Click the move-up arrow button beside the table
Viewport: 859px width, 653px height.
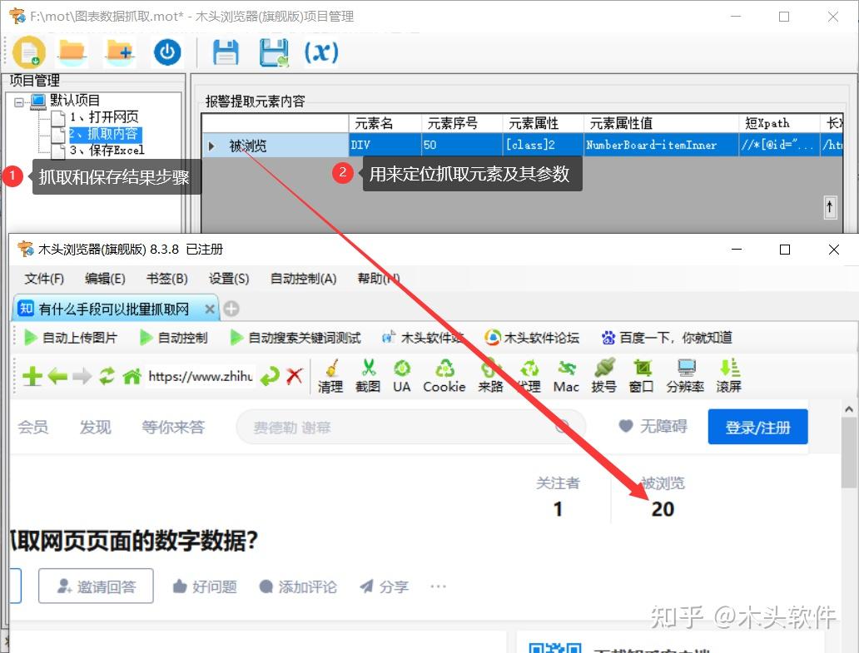(x=830, y=207)
